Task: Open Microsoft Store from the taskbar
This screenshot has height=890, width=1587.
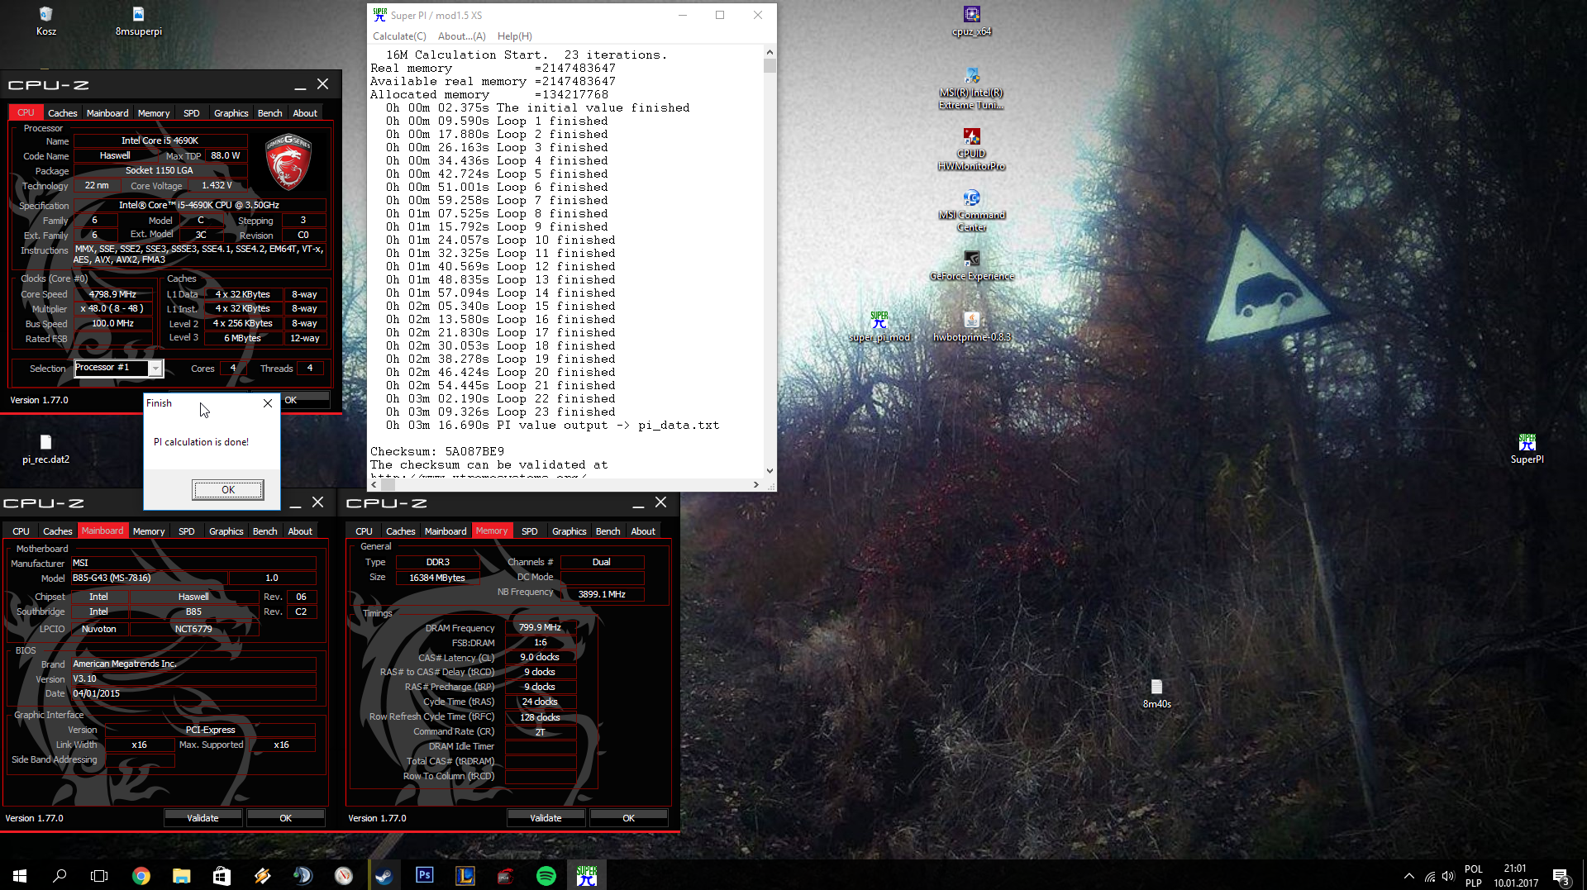Action: click(x=222, y=875)
